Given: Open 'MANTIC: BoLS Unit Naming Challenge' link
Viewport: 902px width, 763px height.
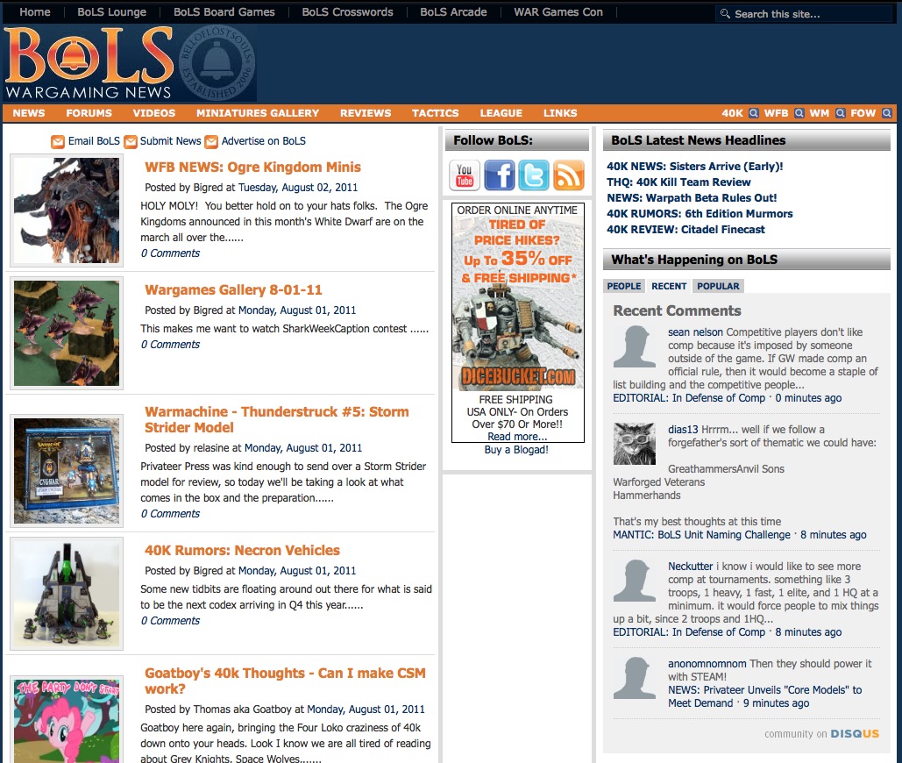Looking at the screenshot, I should point(702,535).
